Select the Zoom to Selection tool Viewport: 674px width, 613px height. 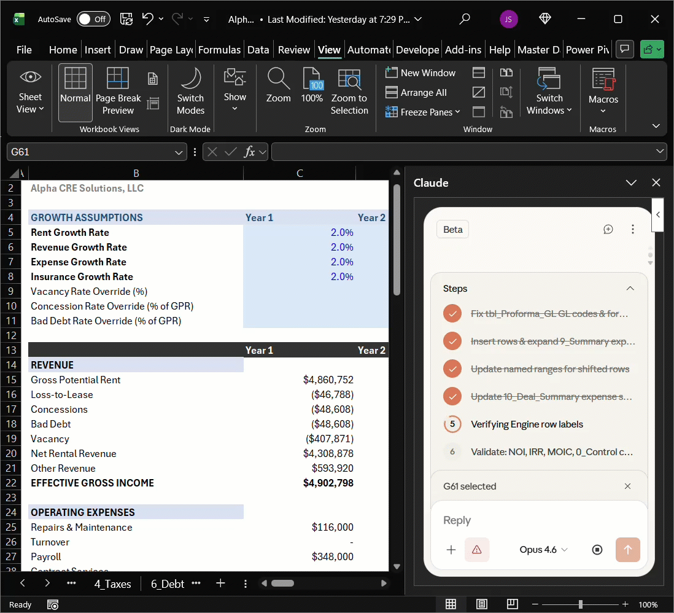pos(349,91)
